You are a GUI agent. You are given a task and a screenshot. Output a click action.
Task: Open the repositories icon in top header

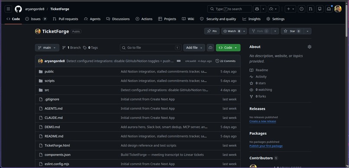point(320,9)
